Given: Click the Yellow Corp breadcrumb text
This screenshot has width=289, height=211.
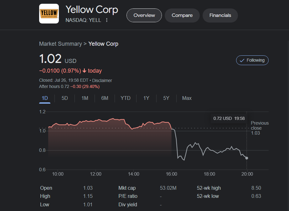Looking at the screenshot, I should pyautogui.click(x=103, y=44).
